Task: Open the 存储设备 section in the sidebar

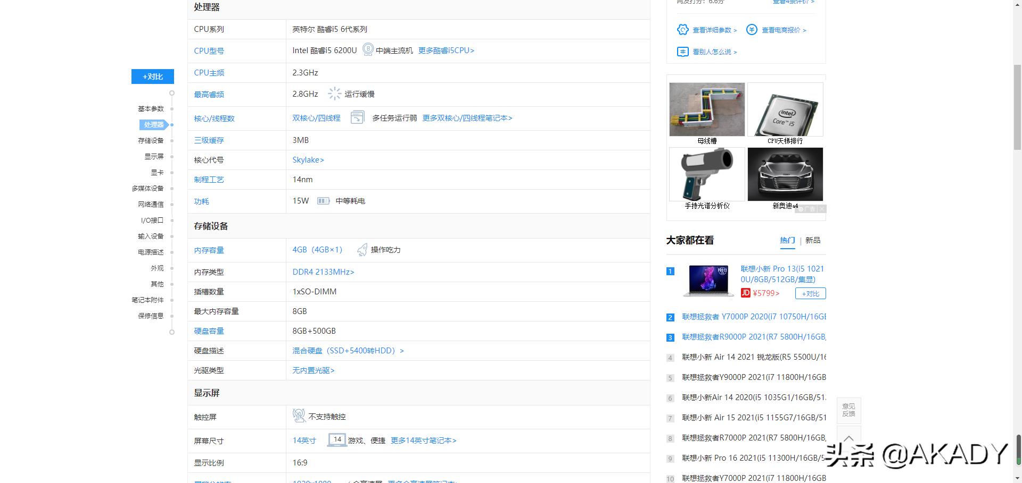Action: tap(151, 140)
